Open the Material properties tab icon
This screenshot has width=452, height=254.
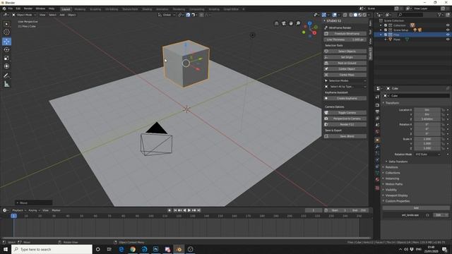click(x=377, y=180)
